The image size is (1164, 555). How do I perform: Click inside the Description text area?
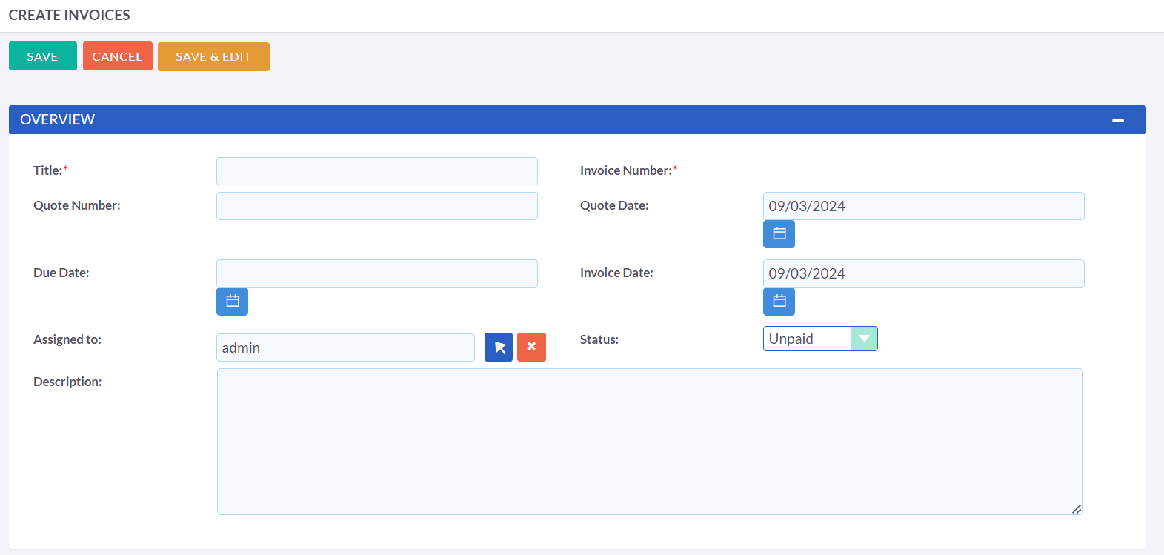pyautogui.click(x=649, y=441)
